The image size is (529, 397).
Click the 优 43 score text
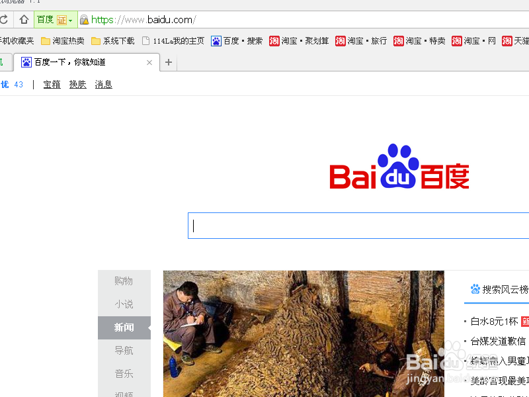click(12, 85)
